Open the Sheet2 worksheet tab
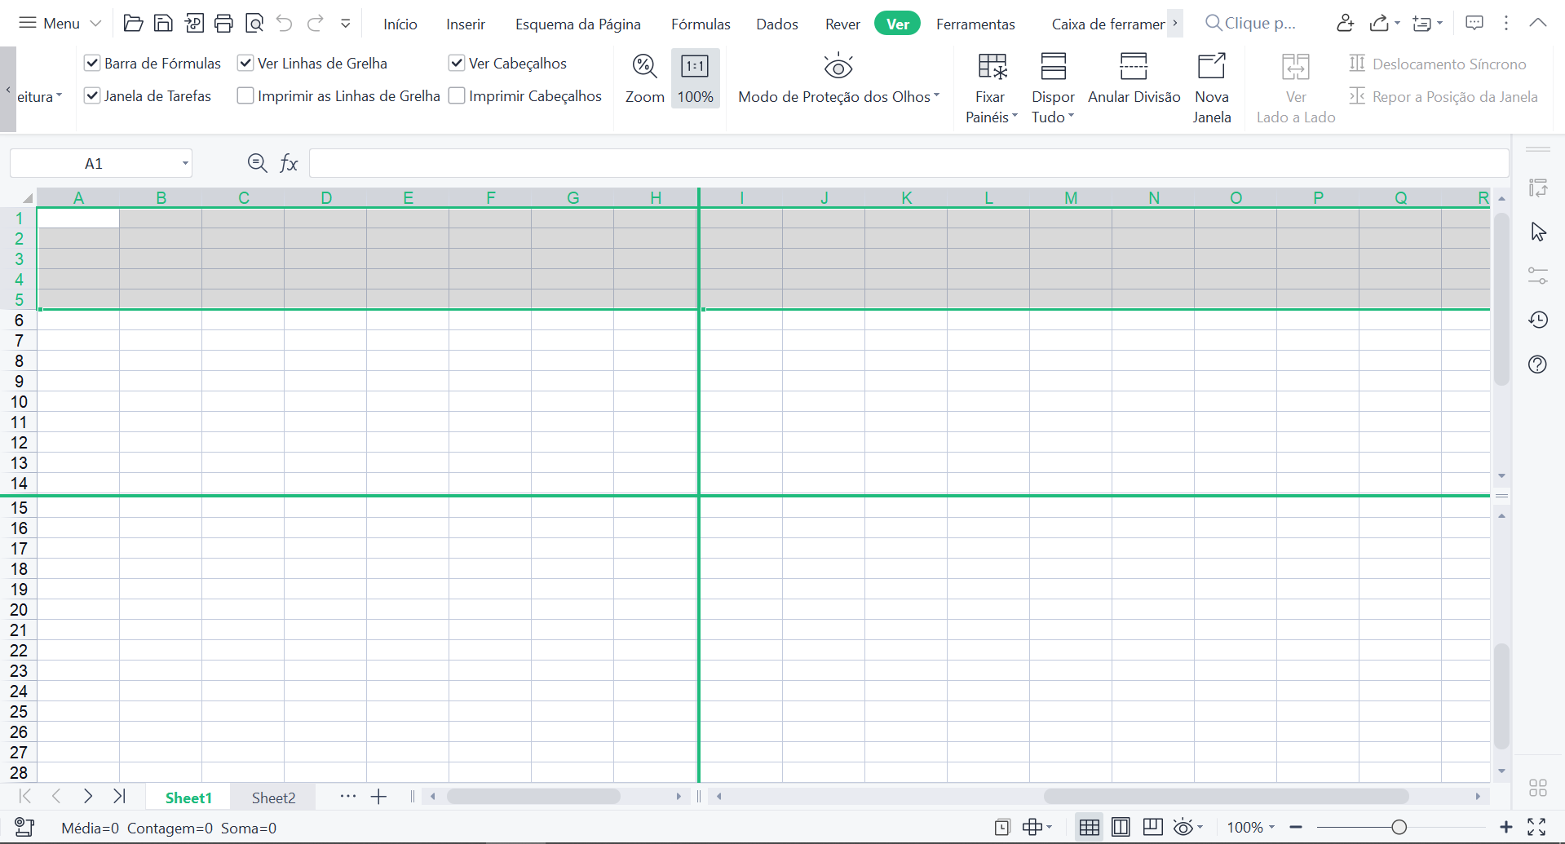The width and height of the screenshot is (1565, 844). pyautogui.click(x=273, y=798)
